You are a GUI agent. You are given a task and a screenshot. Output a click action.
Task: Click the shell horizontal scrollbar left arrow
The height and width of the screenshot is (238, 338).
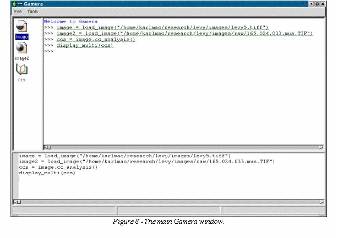(x=46, y=147)
